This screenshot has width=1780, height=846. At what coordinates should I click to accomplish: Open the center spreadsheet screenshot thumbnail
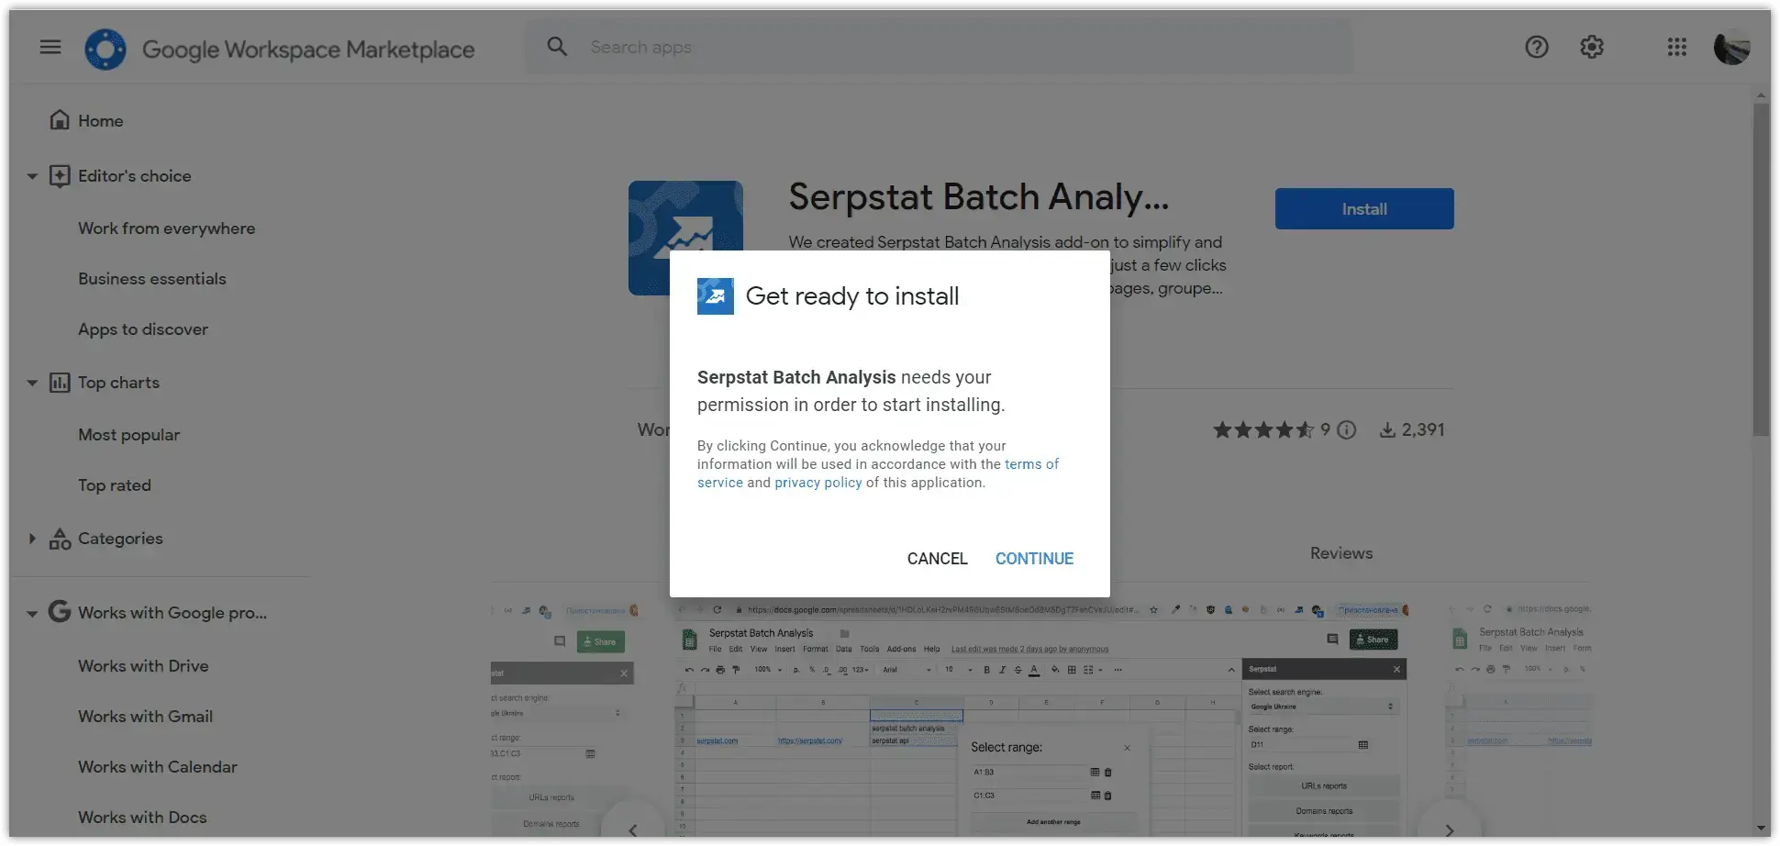[1040, 718]
